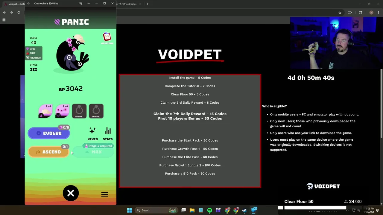Click the browser Back arrow
This screenshot has width=383, height=215.
pos(4,13)
